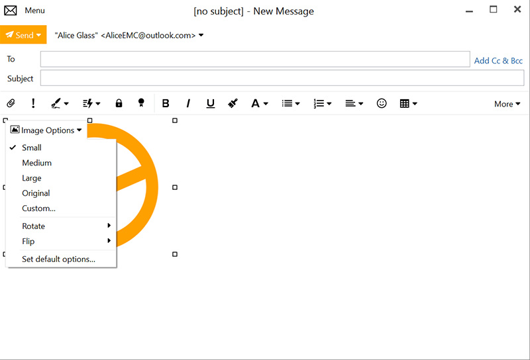Image resolution: width=530 pixels, height=360 pixels.
Task: Open the sender account dropdown arrow
Action: click(x=201, y=35)
